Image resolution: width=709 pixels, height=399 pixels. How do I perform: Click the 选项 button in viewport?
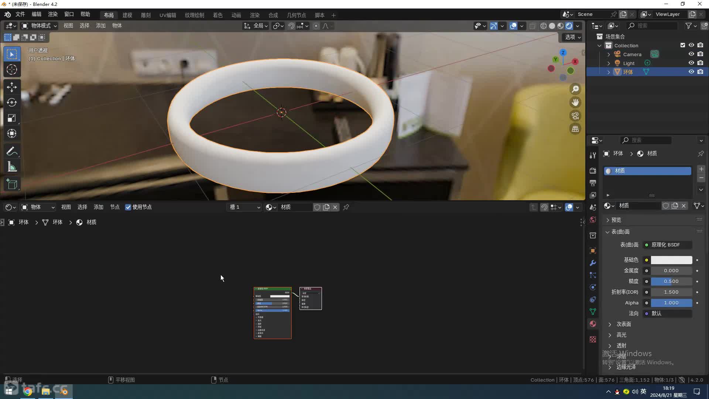(x=573, y=37)
